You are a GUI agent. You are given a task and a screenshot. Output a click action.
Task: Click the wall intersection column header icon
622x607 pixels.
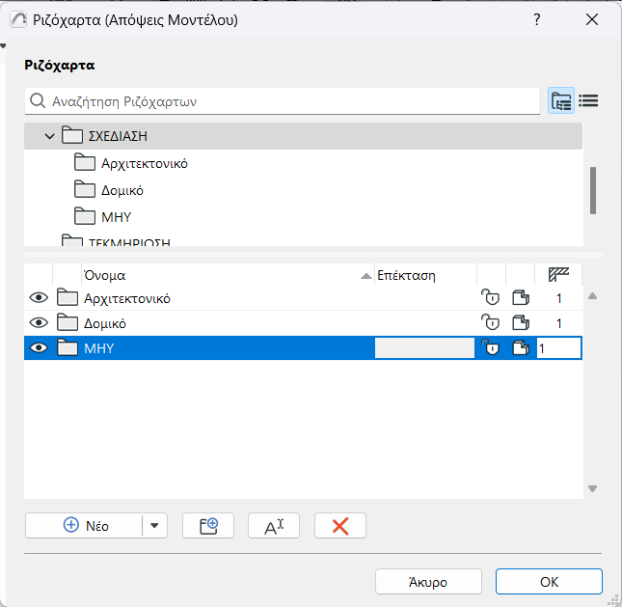pos(558,275)
